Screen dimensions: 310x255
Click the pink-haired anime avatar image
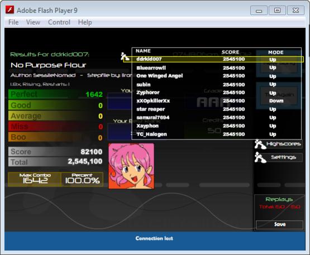click(x=131, y=166)
